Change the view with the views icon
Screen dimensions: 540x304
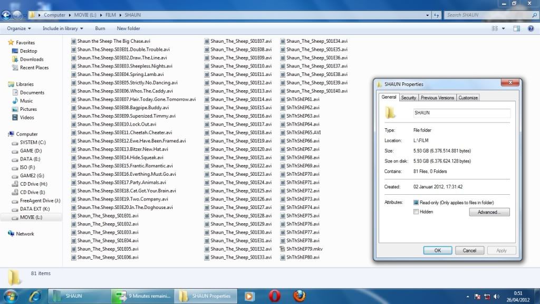click(495, 28)
